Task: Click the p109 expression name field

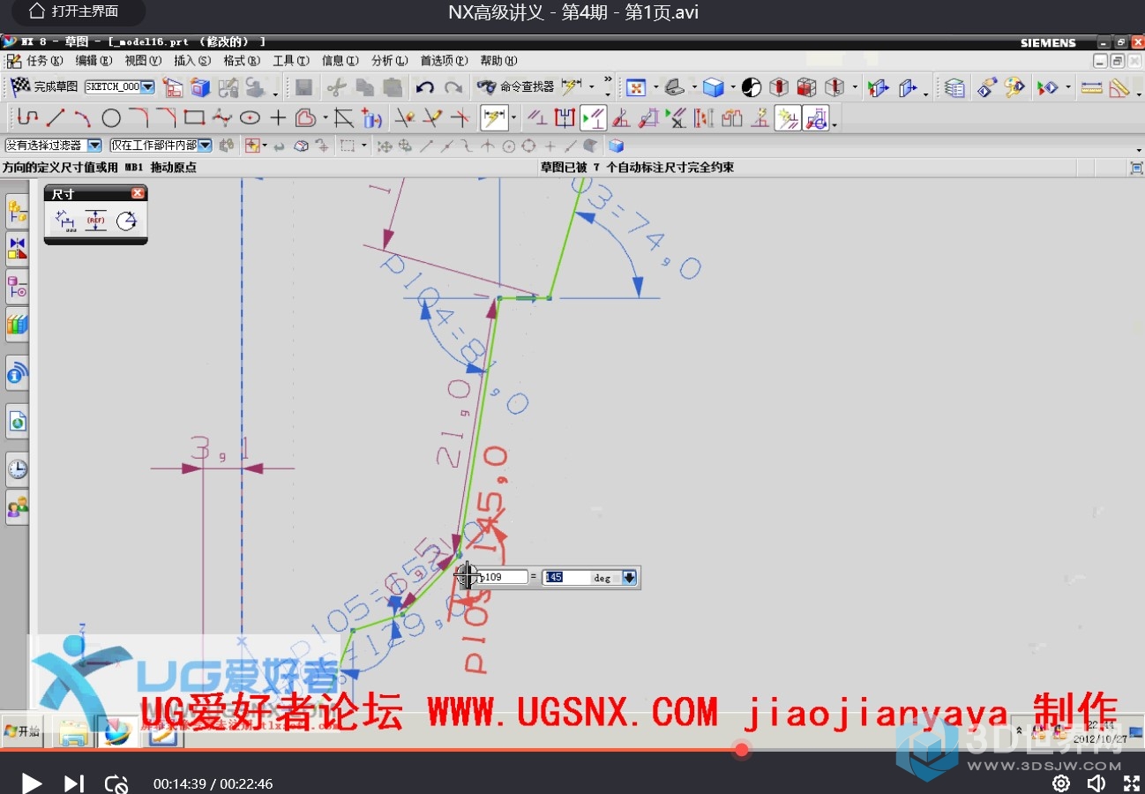Action: point(503,577)
